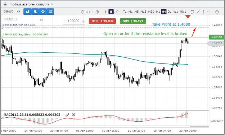Screen dimensions: 225x135
Task: Click the blue person/account icon
Action: tap(35, 12)
